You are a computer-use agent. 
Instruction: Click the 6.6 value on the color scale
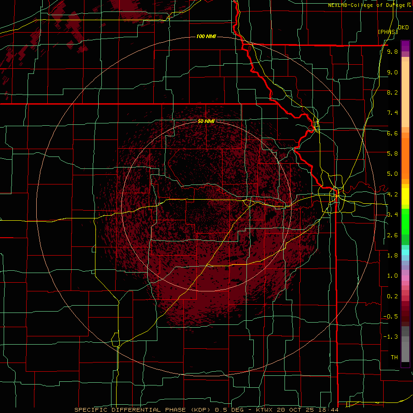392,133
